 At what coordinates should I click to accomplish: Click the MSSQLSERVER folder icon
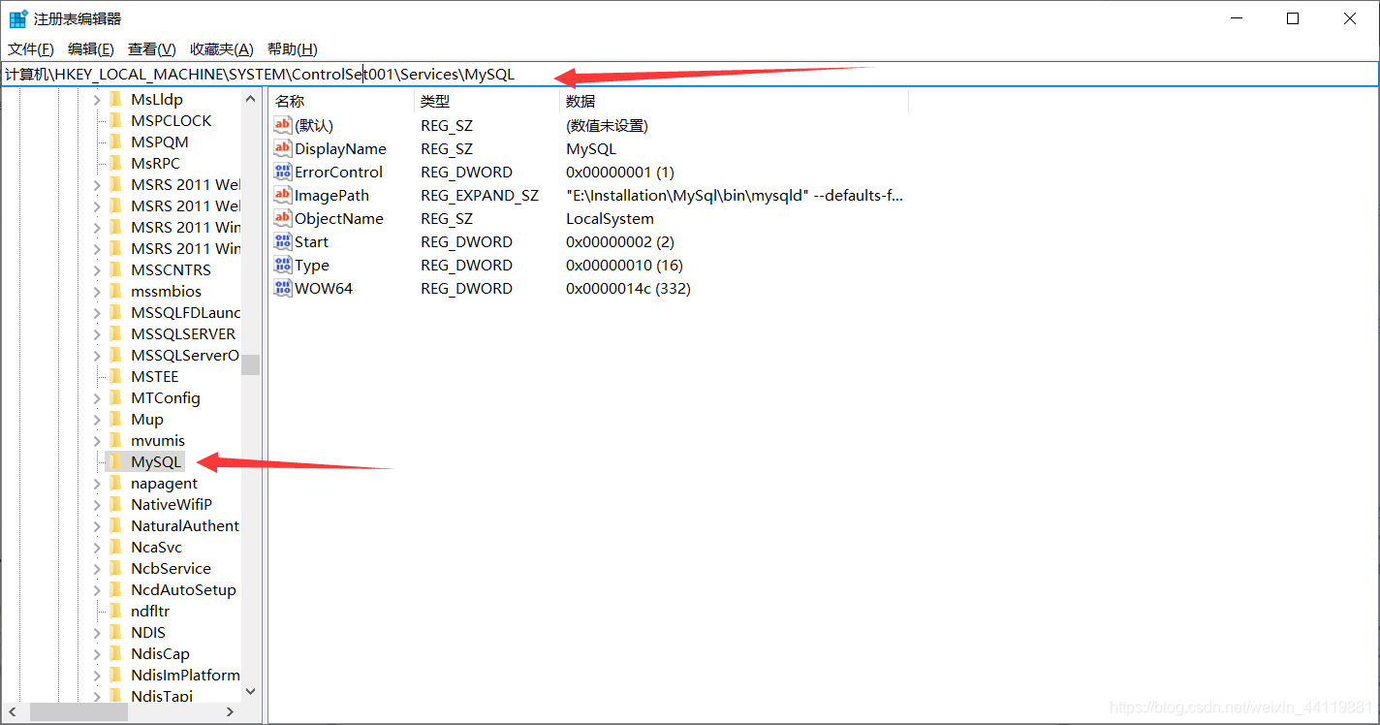[115, 333]
